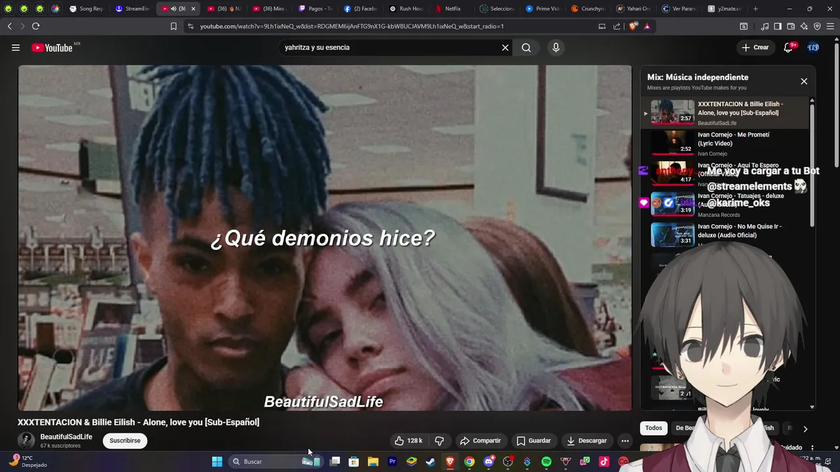
Task: Open a new browser tab
Action: coord(755,9)
